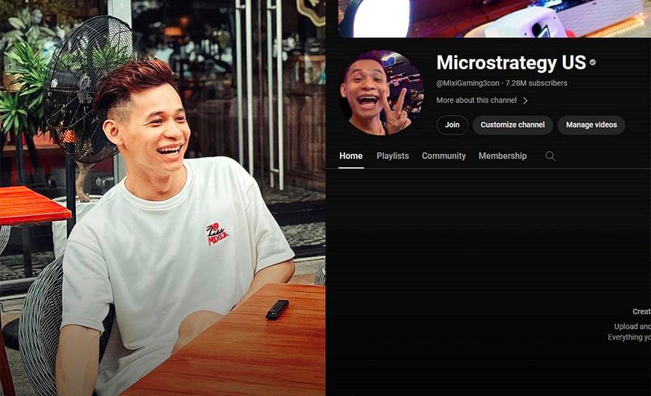651x396 pixels.
Task: Click the channel profile avatar picture
Action: pos(381,92)
